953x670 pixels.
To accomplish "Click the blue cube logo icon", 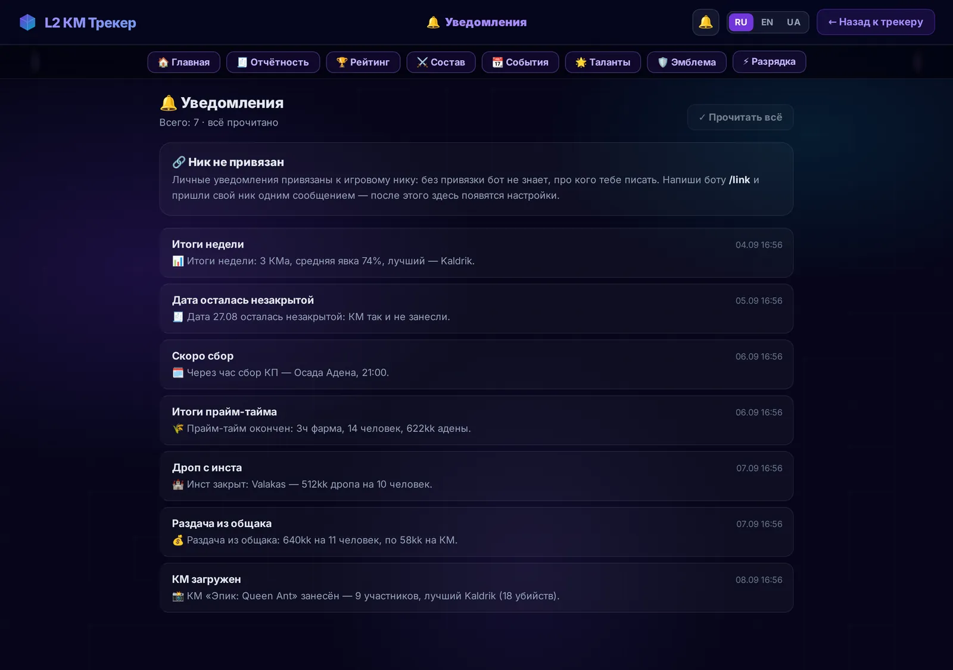I will click(x=27, y=23).
